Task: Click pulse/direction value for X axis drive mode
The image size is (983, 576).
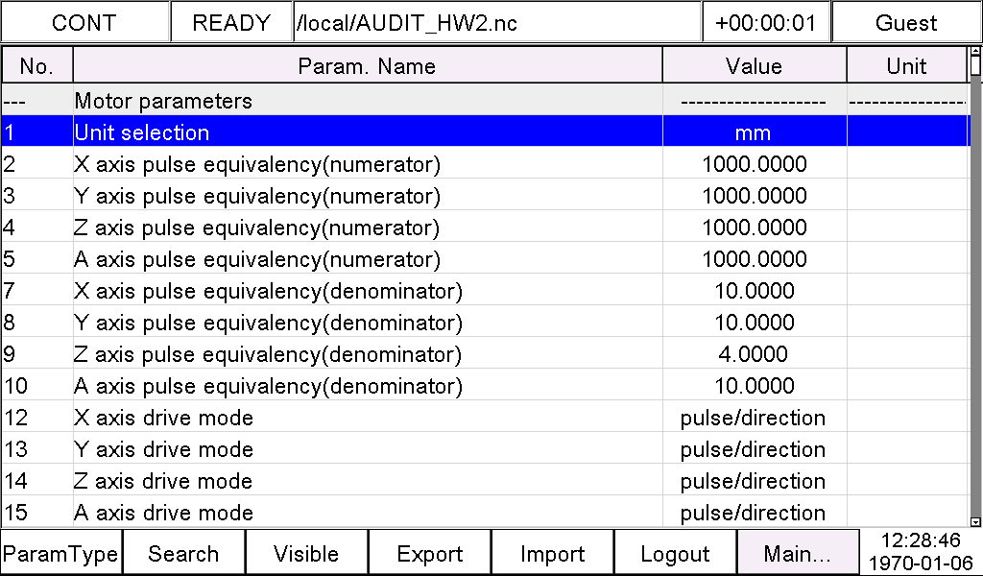Action: point(753,418)
